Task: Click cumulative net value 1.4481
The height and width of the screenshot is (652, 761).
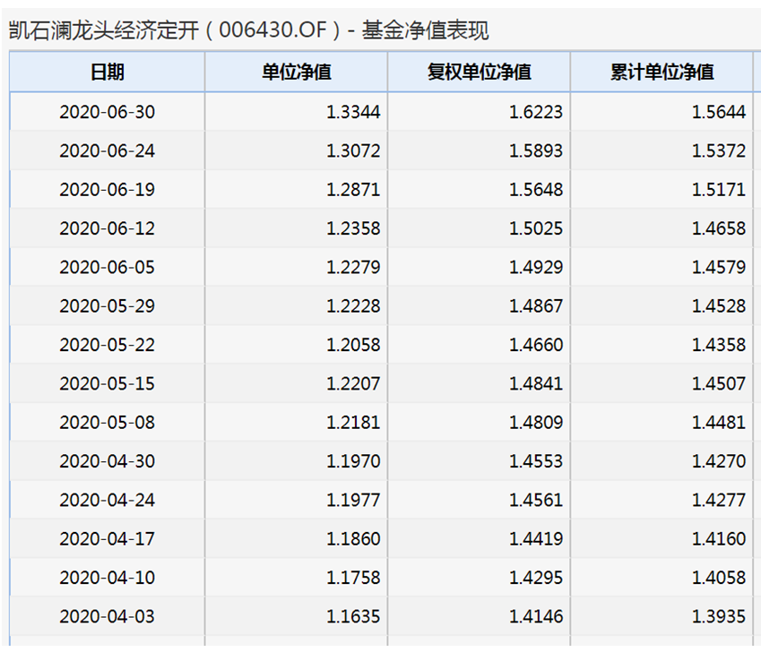Action: click(719, 422)
